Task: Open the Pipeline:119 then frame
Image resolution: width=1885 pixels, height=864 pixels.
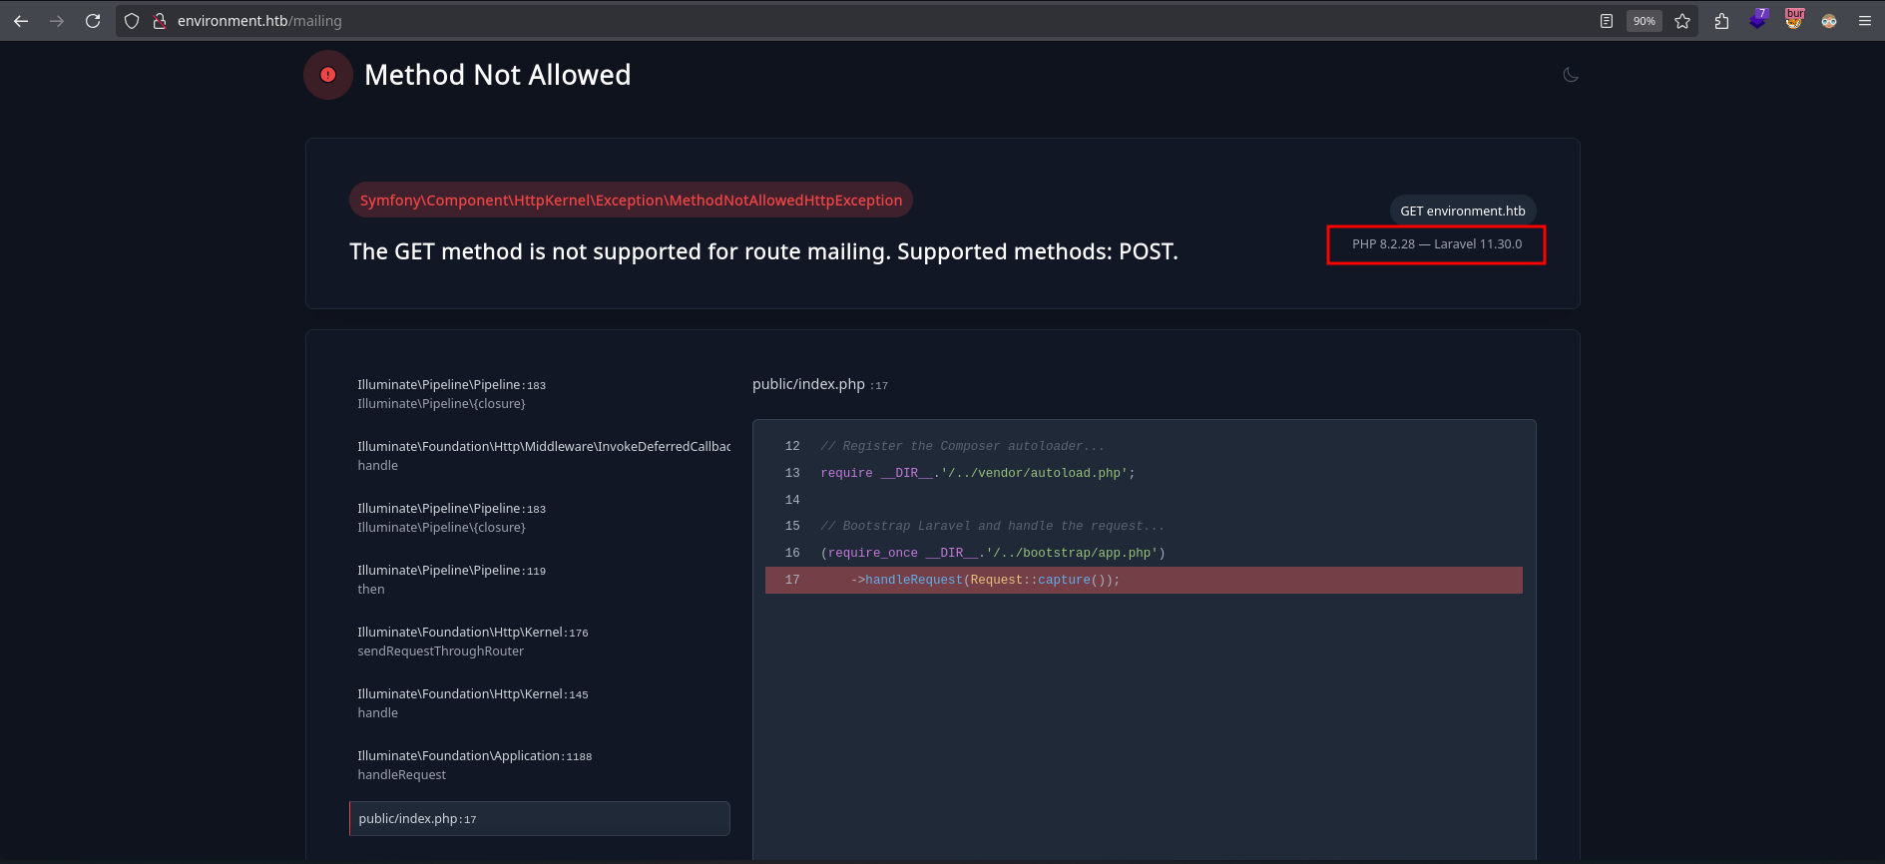Action: [540, 580]
